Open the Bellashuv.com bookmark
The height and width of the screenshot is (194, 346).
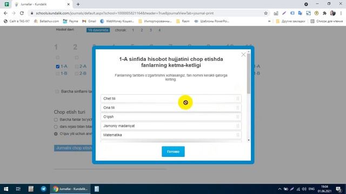point(46,21)
